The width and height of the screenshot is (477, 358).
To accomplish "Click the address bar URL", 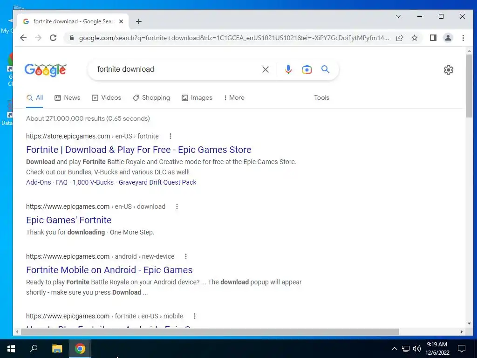I will [234, 38].
